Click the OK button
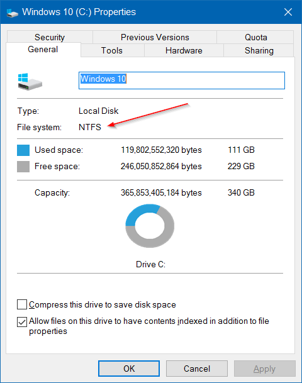302x383 pixels. [x=129, y=369]
